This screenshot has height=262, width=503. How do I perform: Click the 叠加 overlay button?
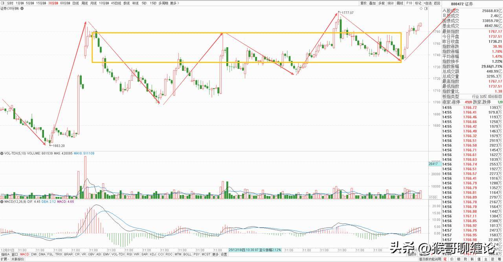pos(373,3)
